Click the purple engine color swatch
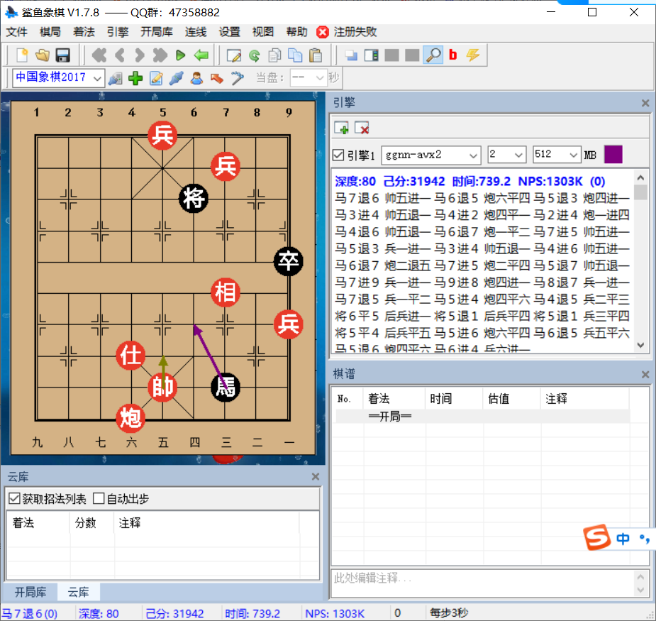The image size is (656, 621). coord(613,154)
